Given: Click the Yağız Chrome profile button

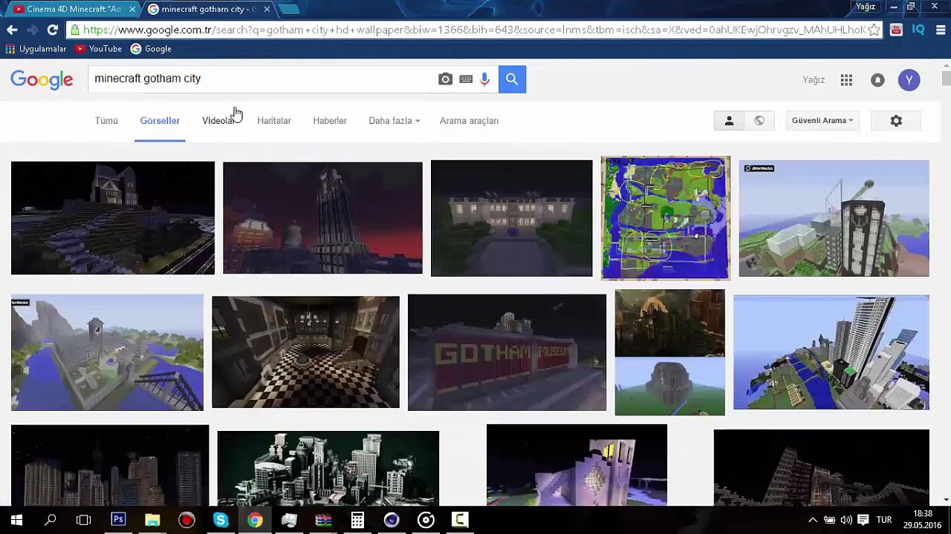Looking at the screenshot, I should point(866,7).
